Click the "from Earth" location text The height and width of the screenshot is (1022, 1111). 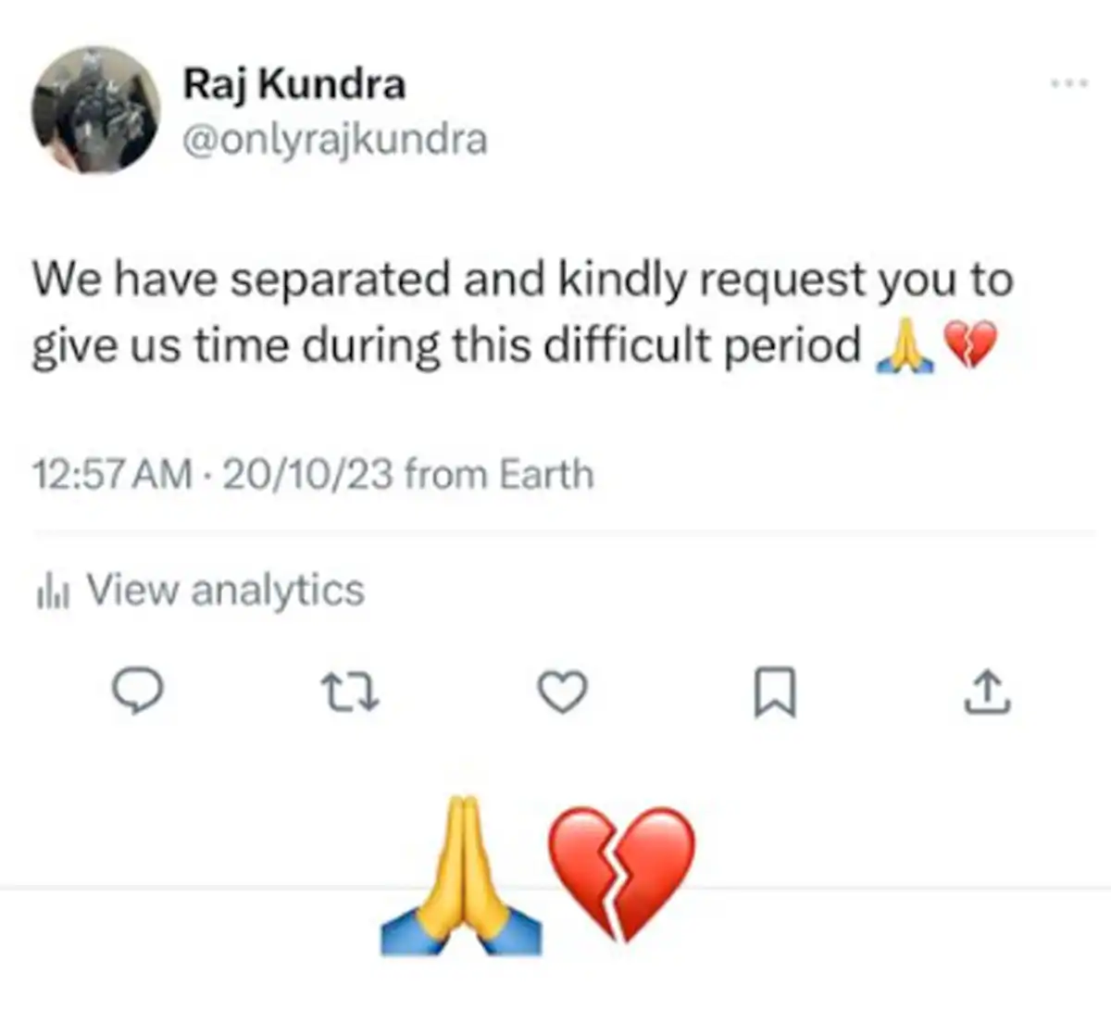(499, 475)
